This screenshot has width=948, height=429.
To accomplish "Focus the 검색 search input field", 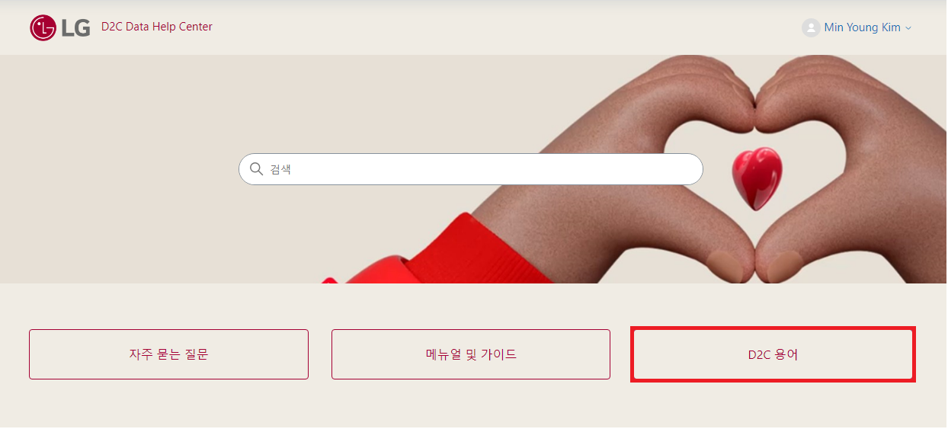I will (471, 169).
